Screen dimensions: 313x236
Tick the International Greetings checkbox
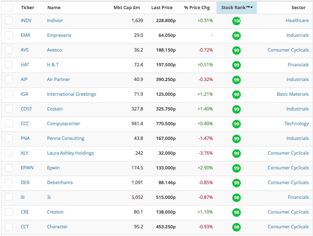[9, 94]
